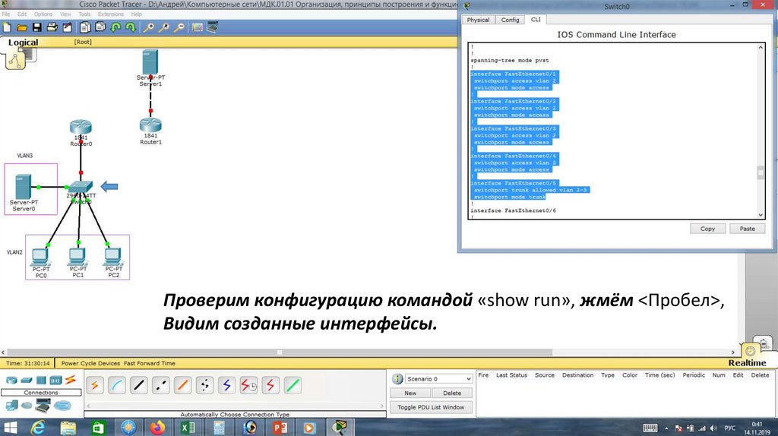This screenshot has height=436, width=778.
Task: Open the Scenario 0 dropdown
Action: coord(438,379)
